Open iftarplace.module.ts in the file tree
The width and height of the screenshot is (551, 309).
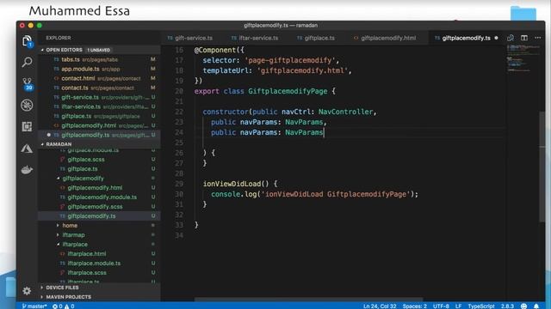click(x=100, y=264)
